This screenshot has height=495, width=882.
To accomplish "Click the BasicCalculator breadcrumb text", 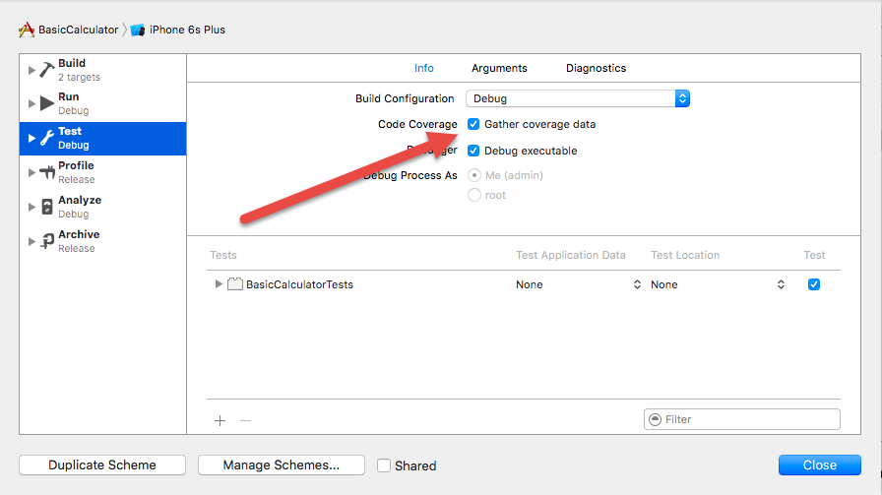I will point(78,30).
